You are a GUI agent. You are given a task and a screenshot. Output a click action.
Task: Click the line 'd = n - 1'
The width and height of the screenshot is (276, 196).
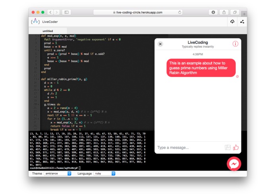coord(51,83)
